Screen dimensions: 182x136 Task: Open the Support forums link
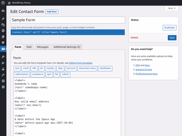point(144,70)
